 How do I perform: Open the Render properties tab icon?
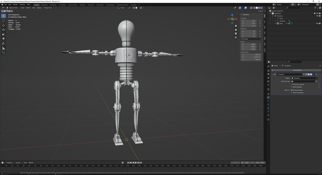point(268,71)
